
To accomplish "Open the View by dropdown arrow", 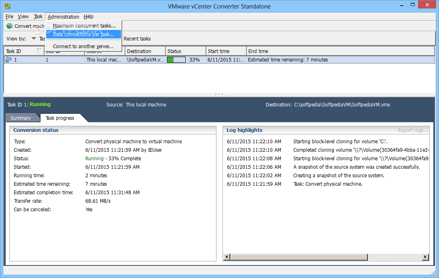I will click(34, 38).
